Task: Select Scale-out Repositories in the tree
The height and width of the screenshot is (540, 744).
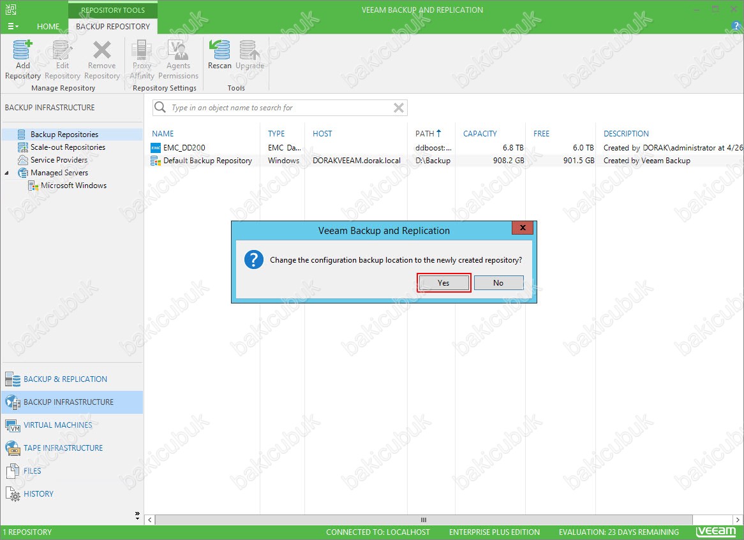Action: pos(68,147)
